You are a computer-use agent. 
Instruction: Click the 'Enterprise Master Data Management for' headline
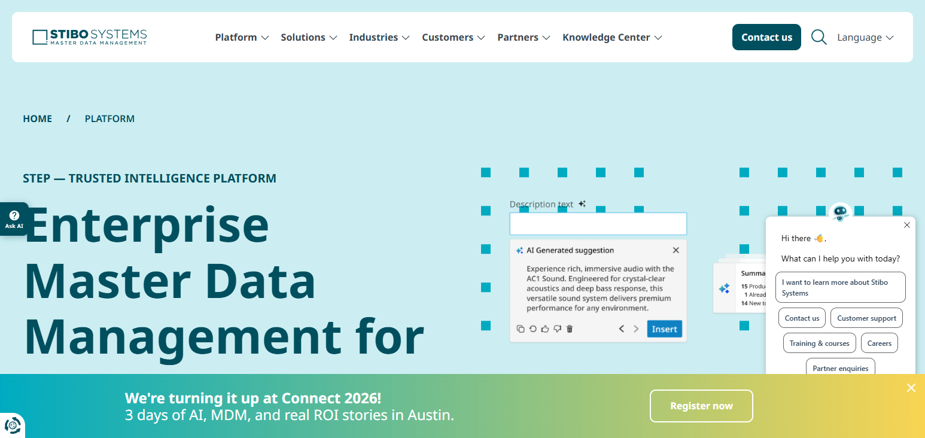224,281
